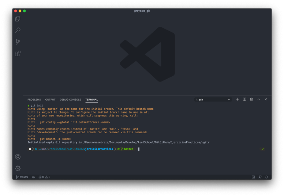Open the Accounts menu icon

point(18,157)
